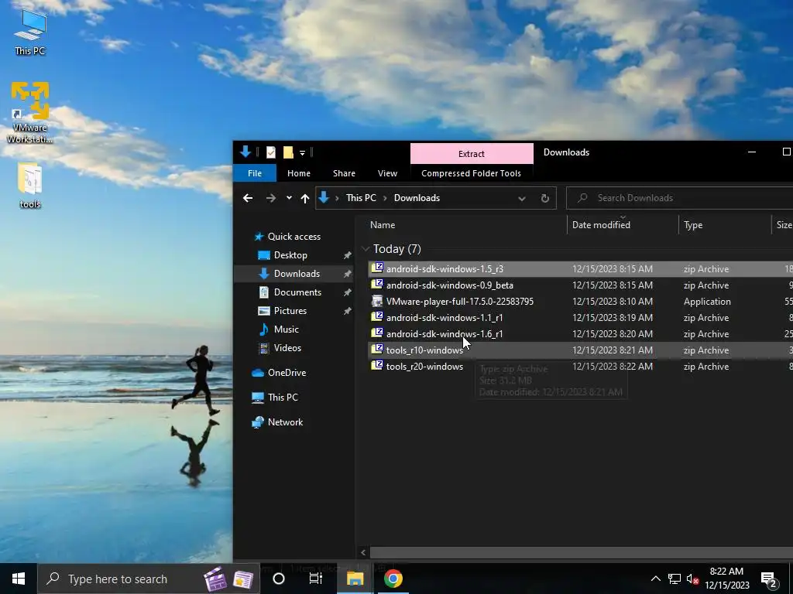793x594 pixels.
Task: Click the New folder icon in title bar
Action: [x=288, y=152]
